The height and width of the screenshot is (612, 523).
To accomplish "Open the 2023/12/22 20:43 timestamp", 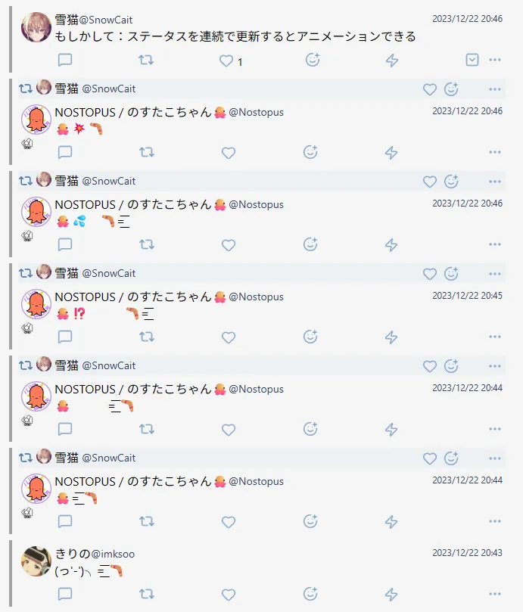I will point(467,553).
